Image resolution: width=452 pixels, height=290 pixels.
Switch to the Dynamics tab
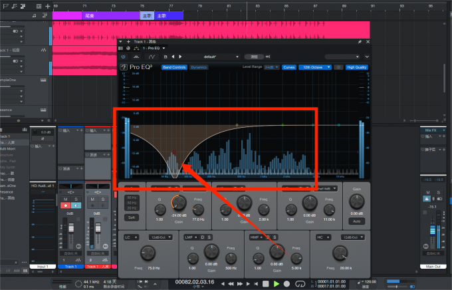click(x=199, y=67)
